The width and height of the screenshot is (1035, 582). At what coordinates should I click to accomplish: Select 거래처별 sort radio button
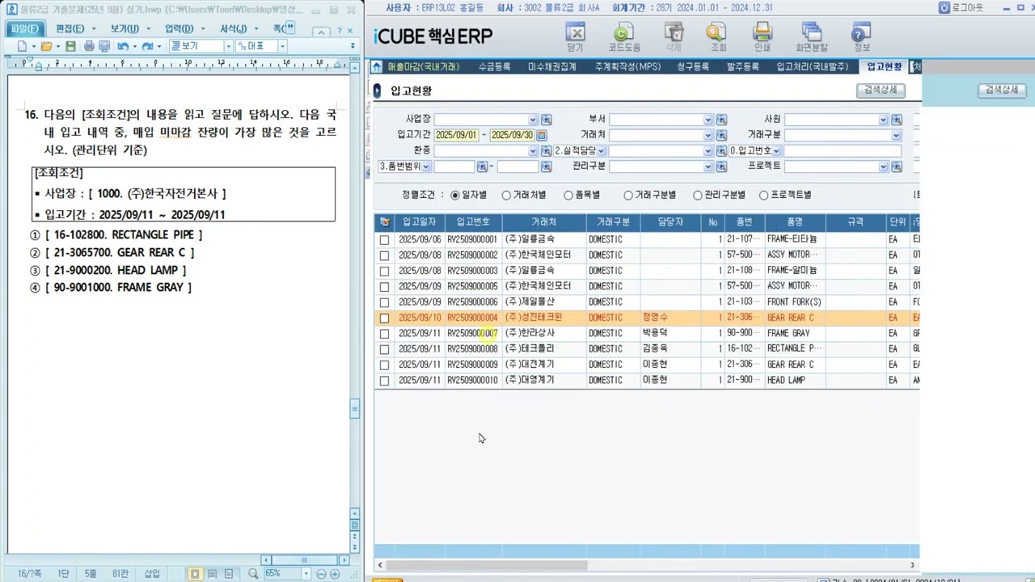[x=506, y=195]
